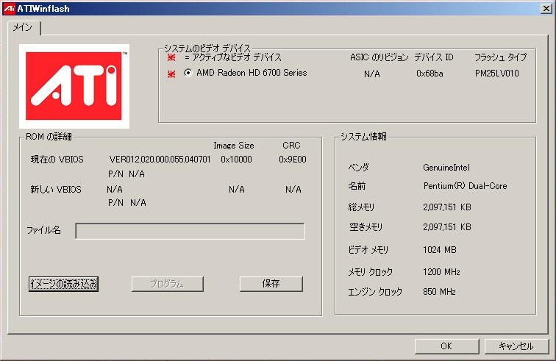Click the ASIC のリビジョン column header

379,57
